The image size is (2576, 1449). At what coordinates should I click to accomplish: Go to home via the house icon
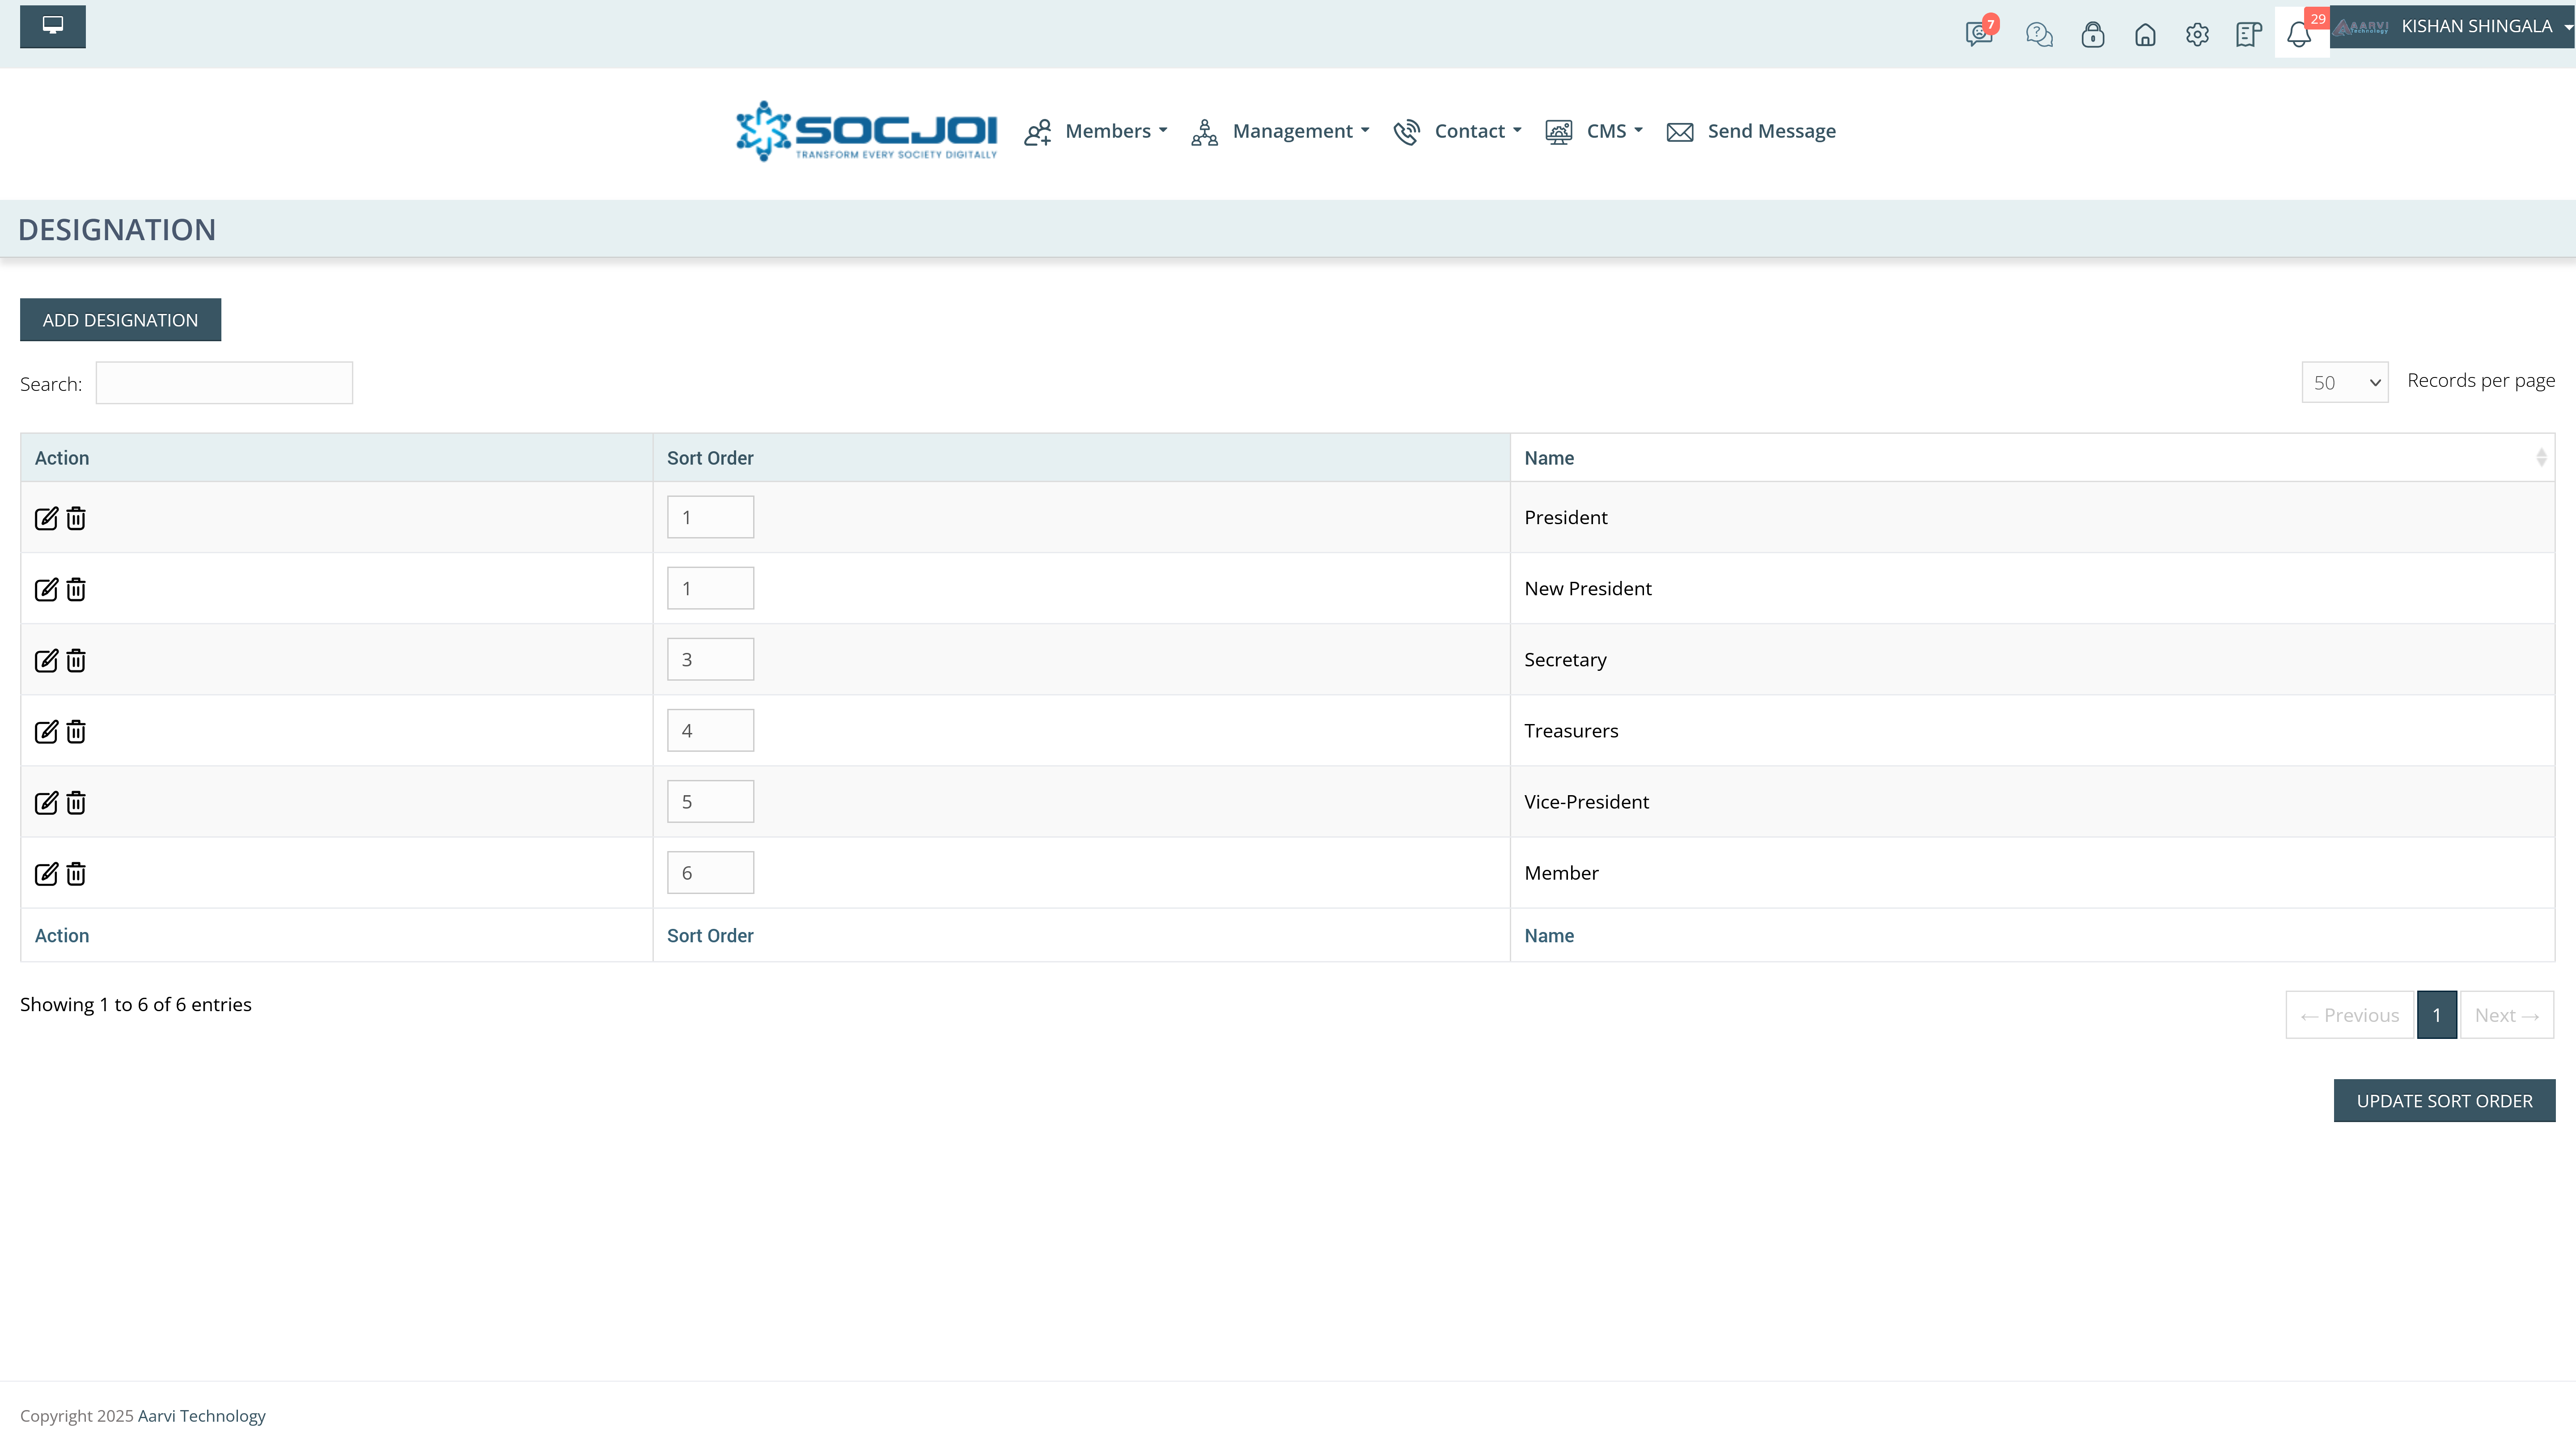pos(2145,35)
